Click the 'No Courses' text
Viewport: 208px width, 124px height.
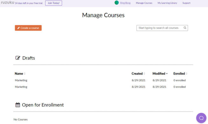[21, 120]
